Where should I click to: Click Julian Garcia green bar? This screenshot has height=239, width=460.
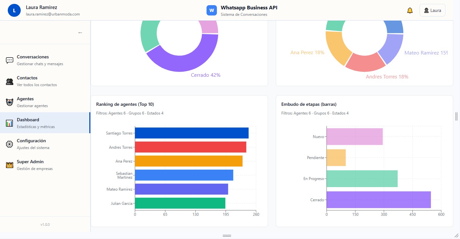pyautogui.click(x=180, y=203)
